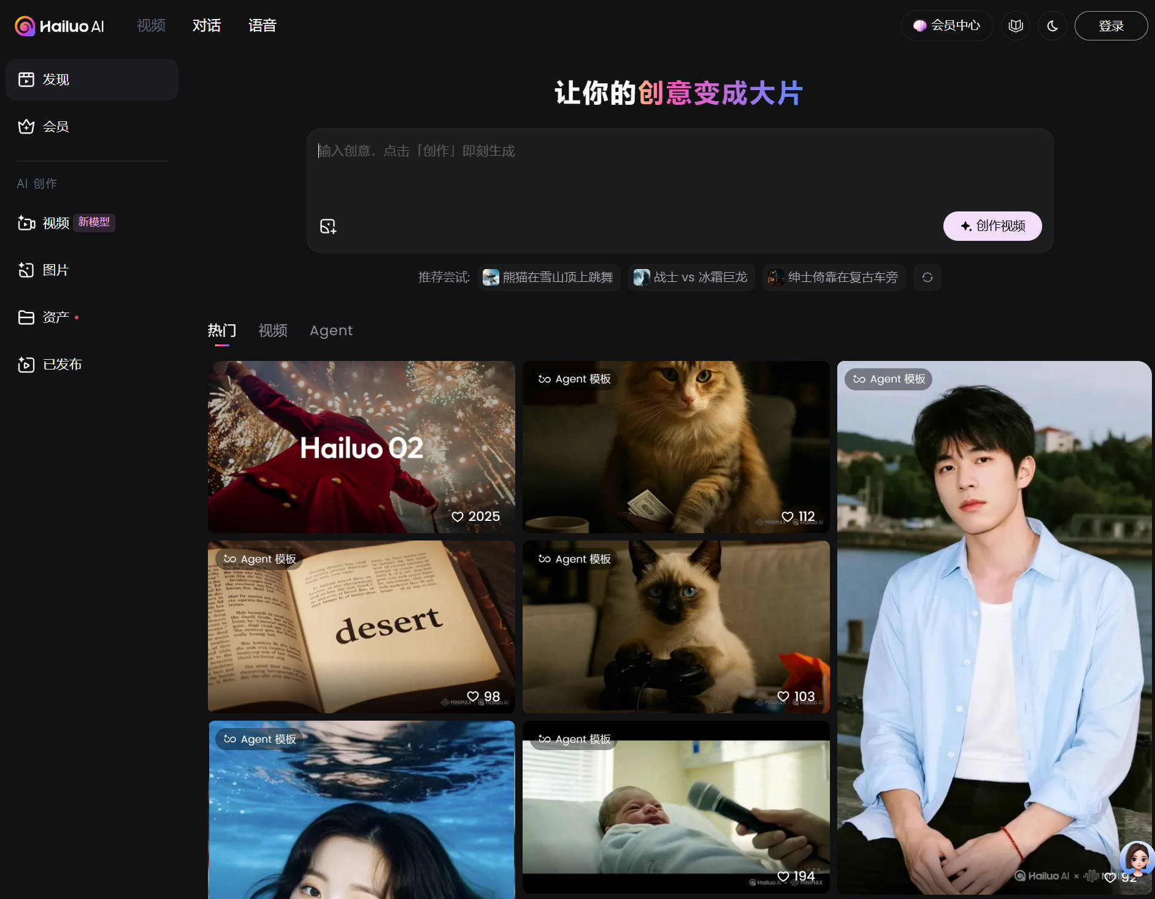This screenshot has width=1155, height=899.
Task: Select the Agent gallery tab
Action: (331, 331)
